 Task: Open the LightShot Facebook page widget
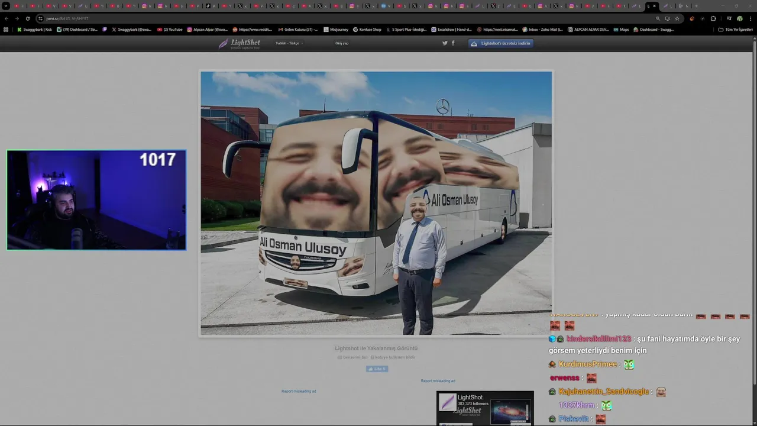(485, 408)
